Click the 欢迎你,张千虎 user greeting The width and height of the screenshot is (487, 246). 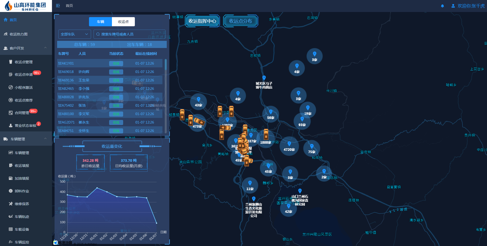click(x=471, y=6)
